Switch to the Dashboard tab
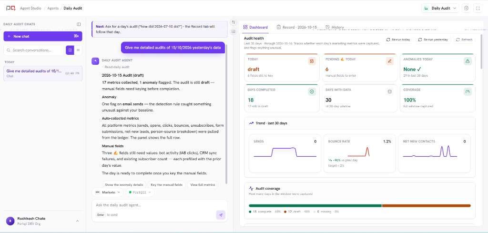Image resolution: width=488 pixels, height=233 pixels. click(255, 27)
